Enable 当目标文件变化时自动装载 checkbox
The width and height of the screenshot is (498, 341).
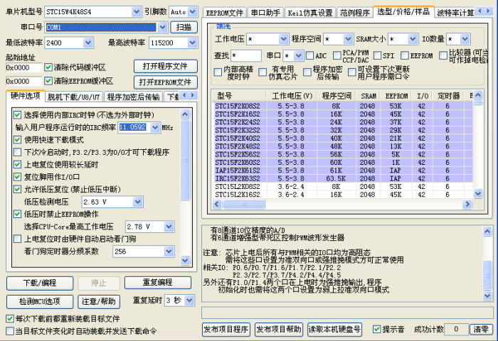10,331
